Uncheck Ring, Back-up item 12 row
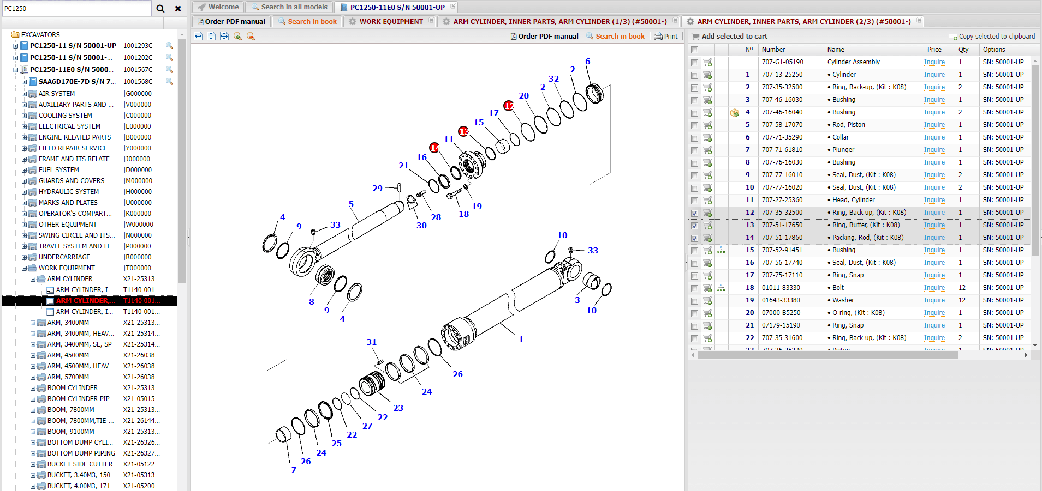 point(694,213)
